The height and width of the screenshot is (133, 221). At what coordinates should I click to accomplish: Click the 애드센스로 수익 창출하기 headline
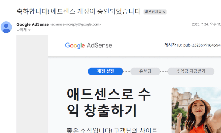109,103
